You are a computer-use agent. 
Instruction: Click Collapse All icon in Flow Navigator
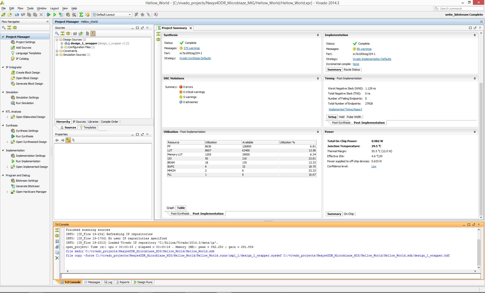tap(9, 27)
